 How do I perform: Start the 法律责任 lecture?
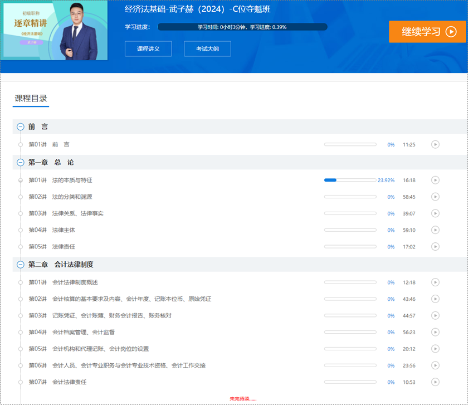[435, 247]
